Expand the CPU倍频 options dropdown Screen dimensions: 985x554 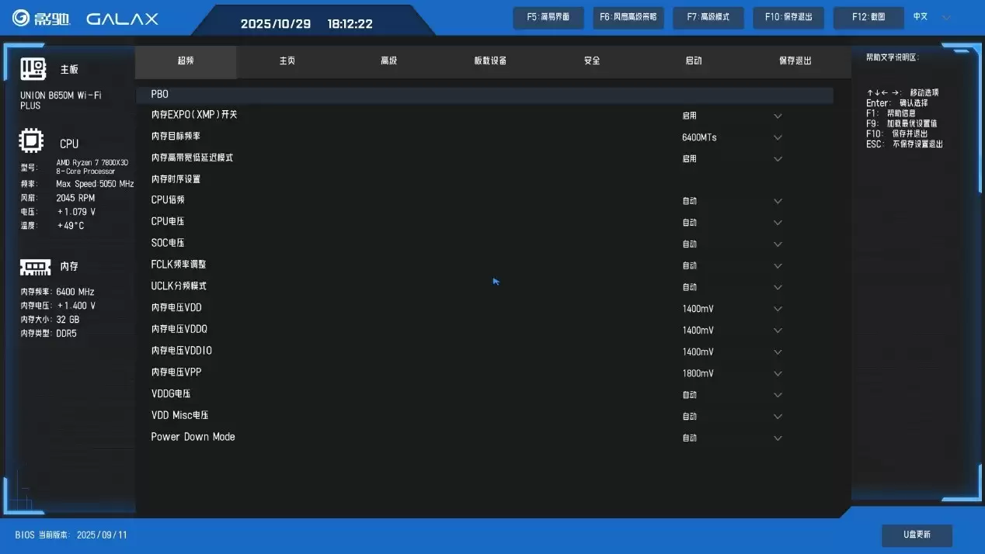pyautogui.click(x=777, y=200)
